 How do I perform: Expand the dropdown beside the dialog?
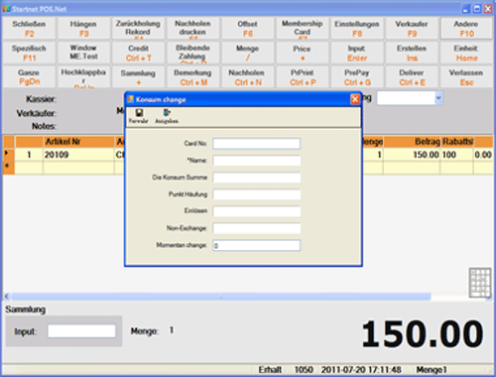[438, 98]
